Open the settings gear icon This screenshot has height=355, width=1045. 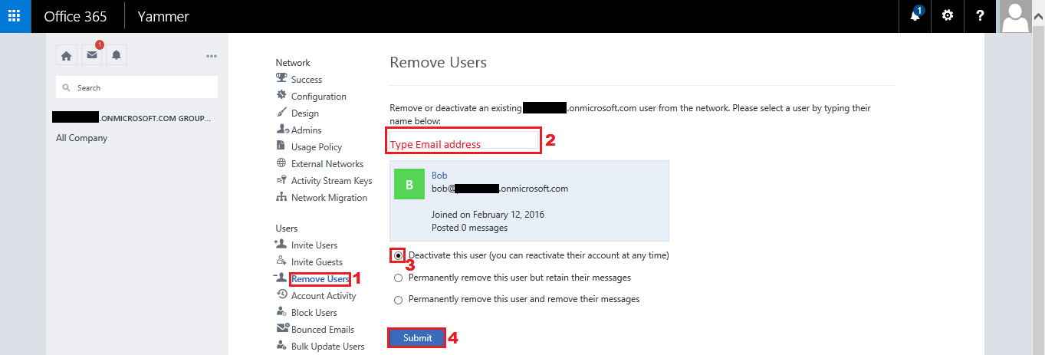coord(948,16)
